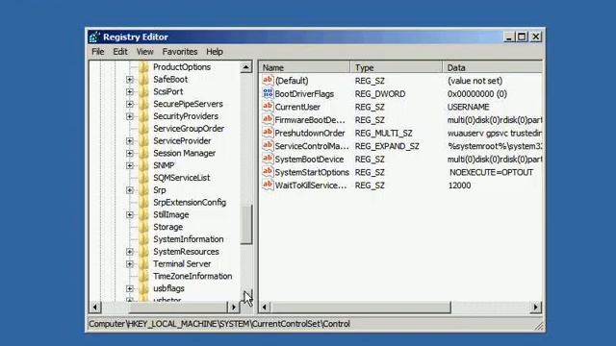
Task: Click the Storage folder icon
Action: tap(143, 227)
